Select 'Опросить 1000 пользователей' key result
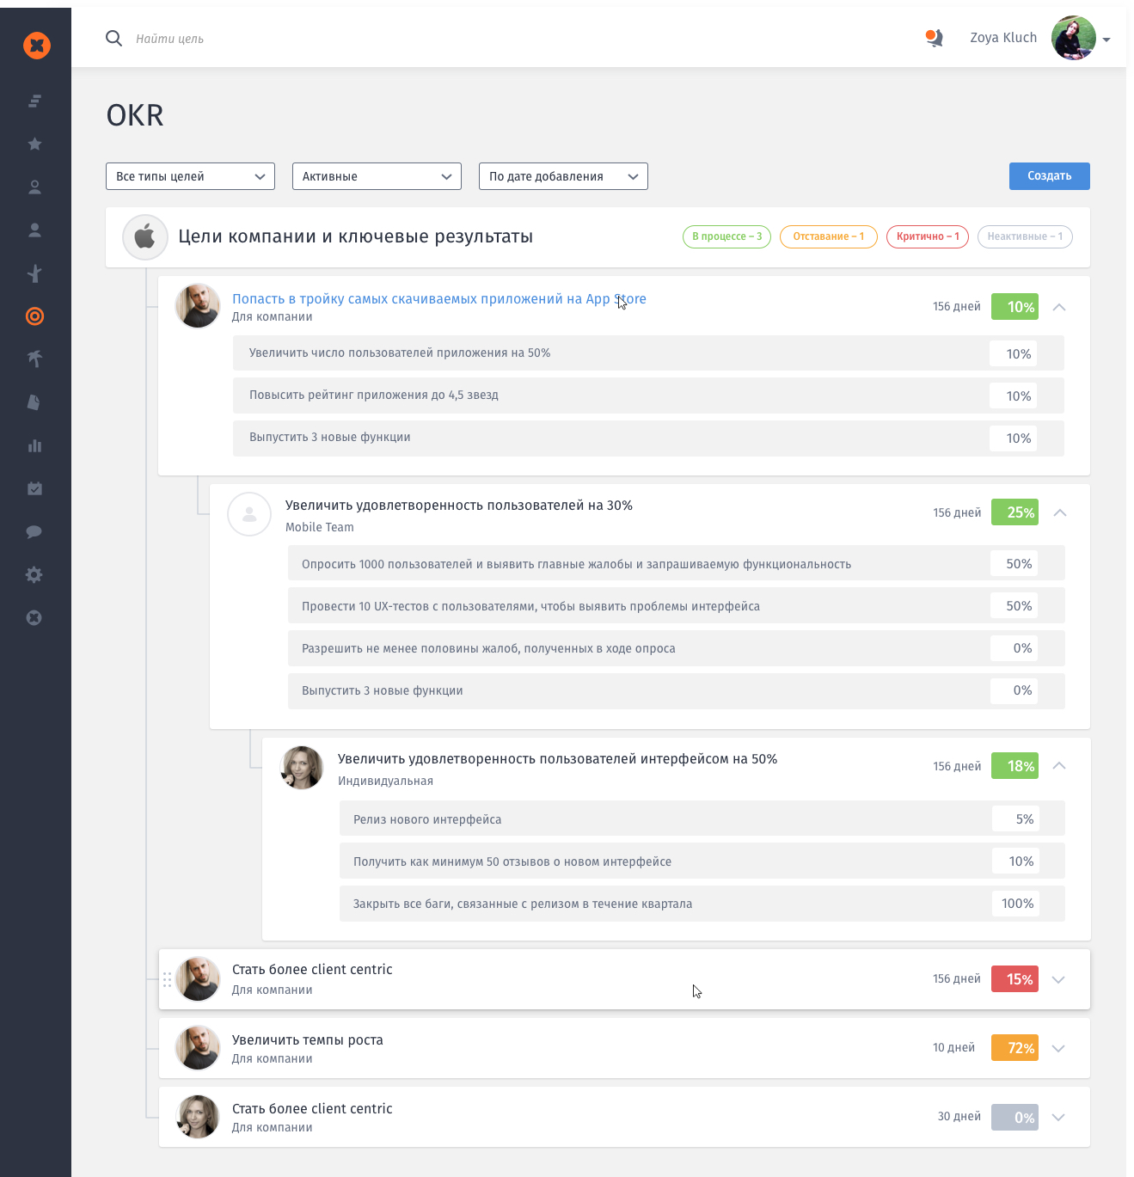Screen dimensions: 1134x1177 (677, 563)
